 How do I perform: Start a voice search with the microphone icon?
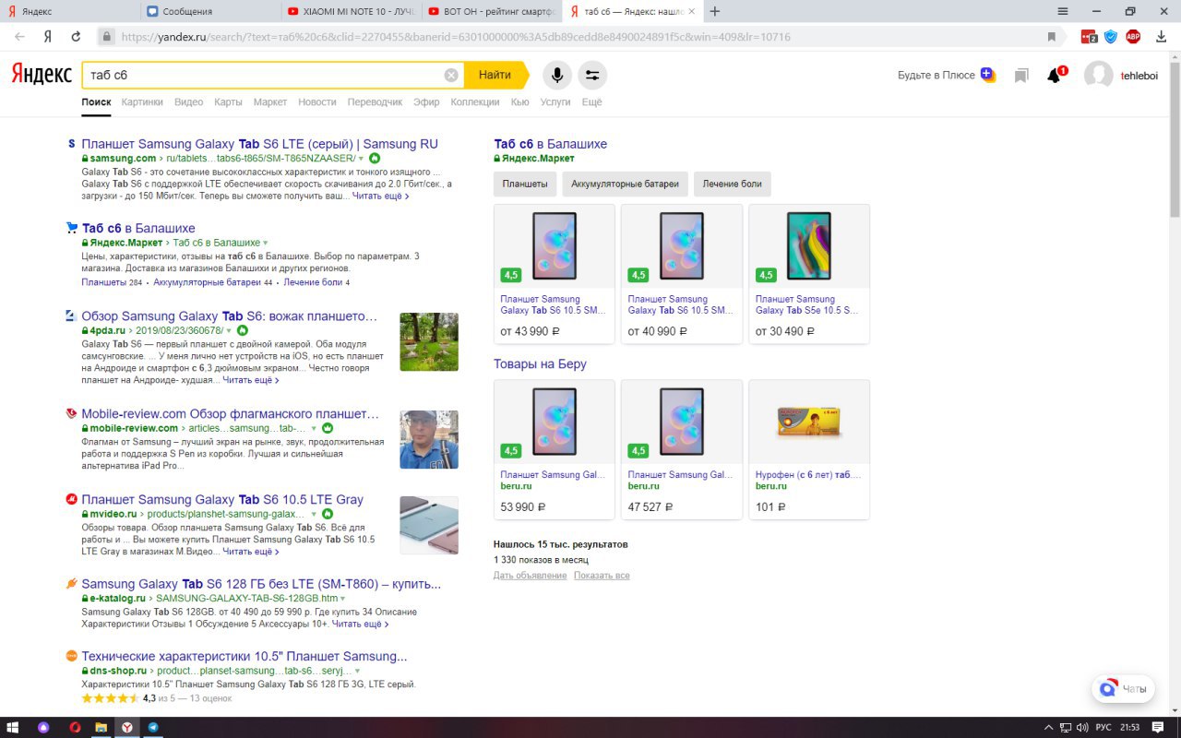click(556, 75)
